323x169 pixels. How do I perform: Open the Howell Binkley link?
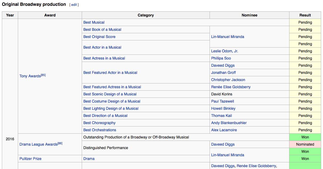coord(223,108)
